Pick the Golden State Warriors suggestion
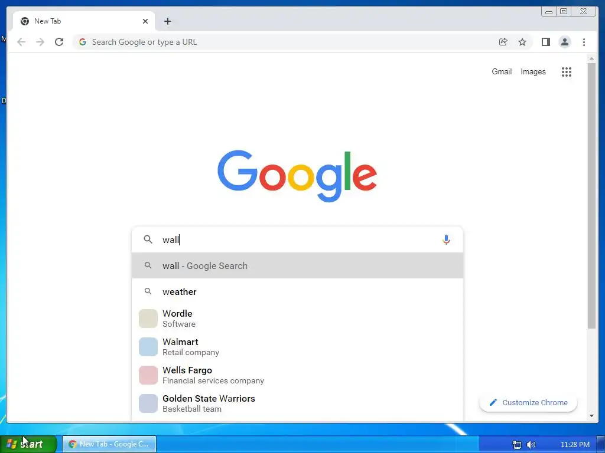The image size is (605, 453). [298, 403]
